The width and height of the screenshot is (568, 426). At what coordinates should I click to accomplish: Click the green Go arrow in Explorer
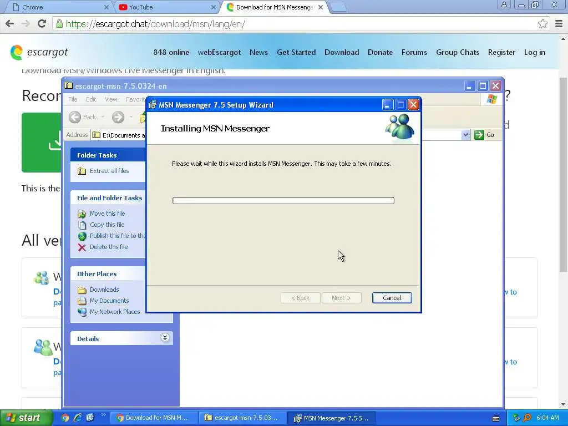479,135
